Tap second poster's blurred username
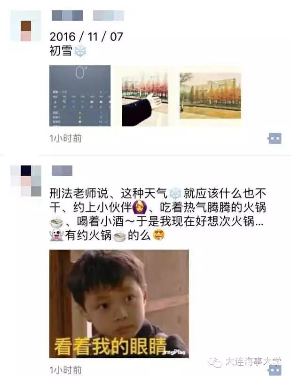Image resolution: width=291 pixels, height=376 pixels. pyautogui.click(x=62, y=171)
